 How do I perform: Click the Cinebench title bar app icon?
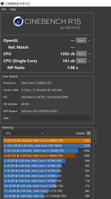point(2,4)
